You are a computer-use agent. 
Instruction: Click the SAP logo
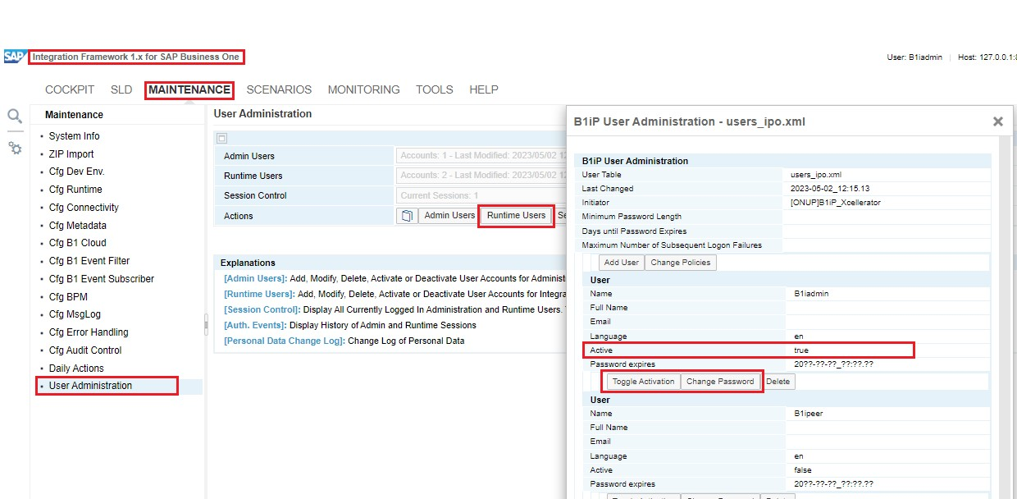click(14, 57)
